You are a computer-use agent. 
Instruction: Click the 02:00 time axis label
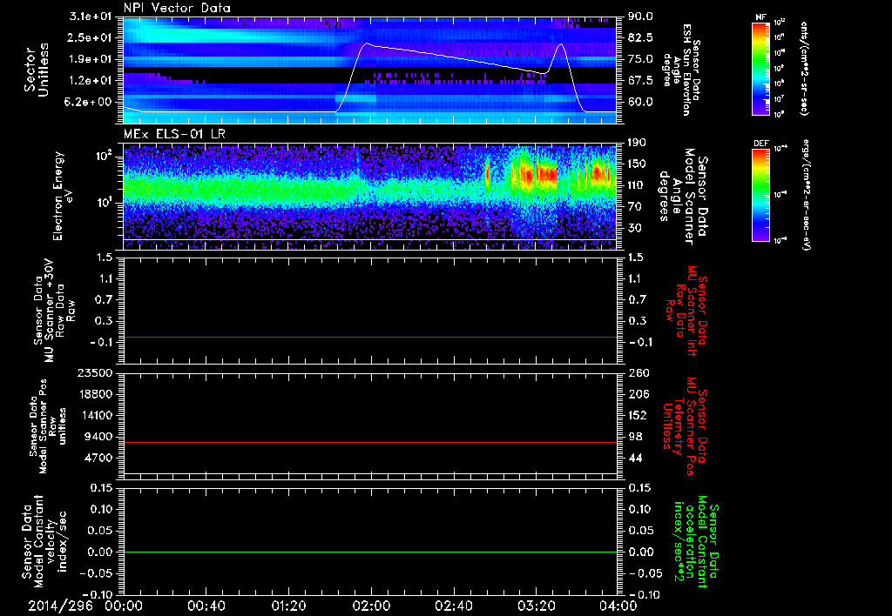click(x=371, y=606)
